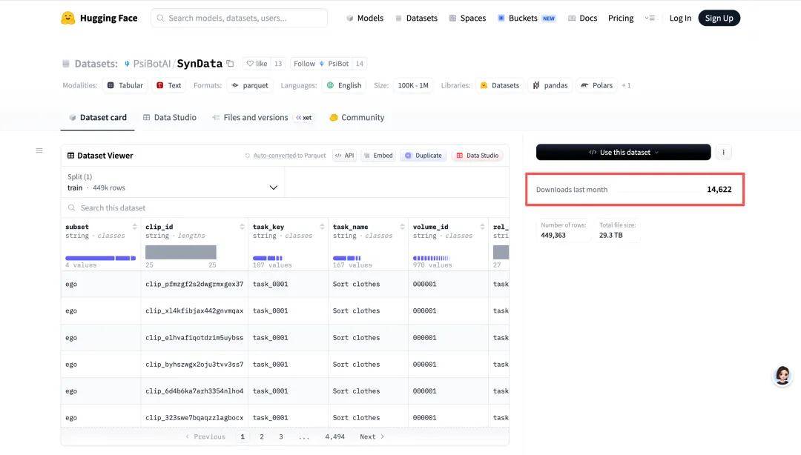Click the subset column distribution bar
This screenshot has width=801, height=455.
101,258
